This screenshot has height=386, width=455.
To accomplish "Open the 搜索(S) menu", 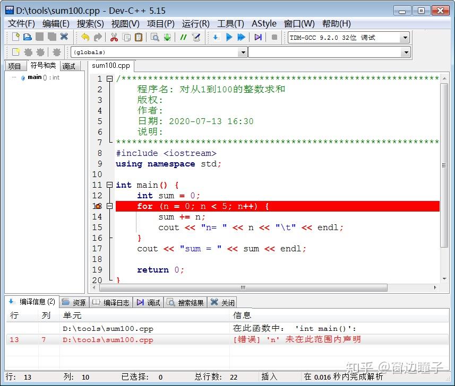I will pos(90,23).
